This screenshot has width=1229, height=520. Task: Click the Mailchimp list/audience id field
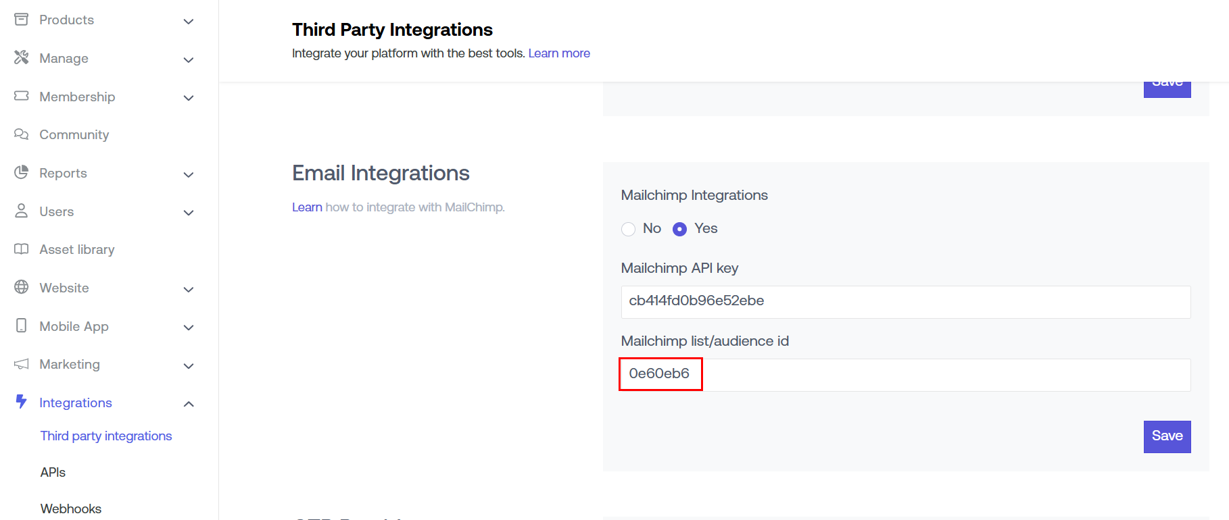(x=905, y=375)
